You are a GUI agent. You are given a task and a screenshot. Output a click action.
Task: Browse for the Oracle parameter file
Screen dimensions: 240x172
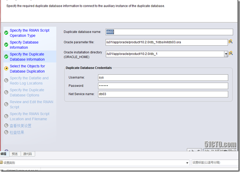click(x=231, y=42)
